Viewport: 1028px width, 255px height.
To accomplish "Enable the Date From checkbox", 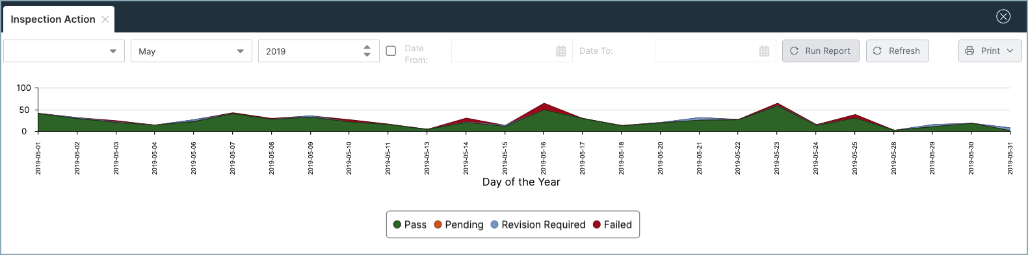I will pos(391,51).
